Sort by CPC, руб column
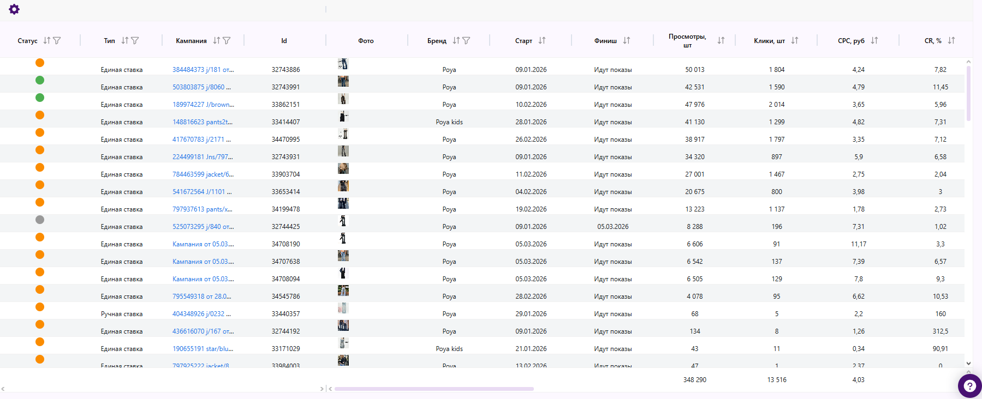982x399 pixels. point(874,40)
